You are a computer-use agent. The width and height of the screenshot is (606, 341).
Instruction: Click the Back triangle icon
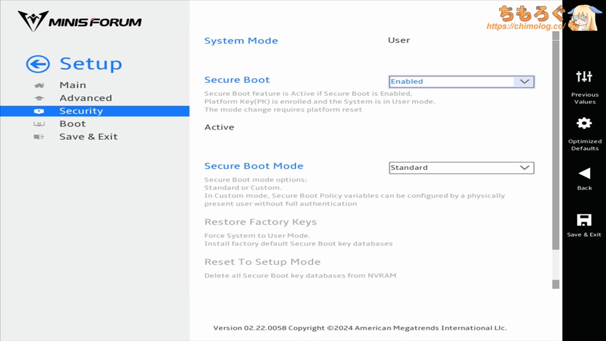click(x=584, y=173)
